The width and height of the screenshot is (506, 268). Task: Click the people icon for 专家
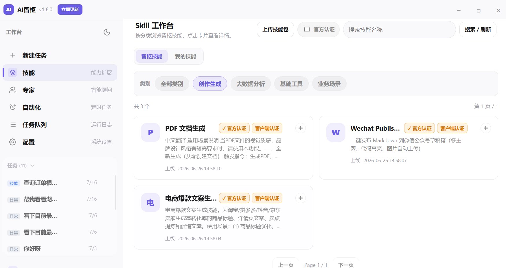point(13,90)
